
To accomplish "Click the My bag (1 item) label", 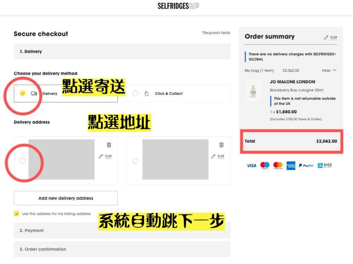I will click(259, 71).
